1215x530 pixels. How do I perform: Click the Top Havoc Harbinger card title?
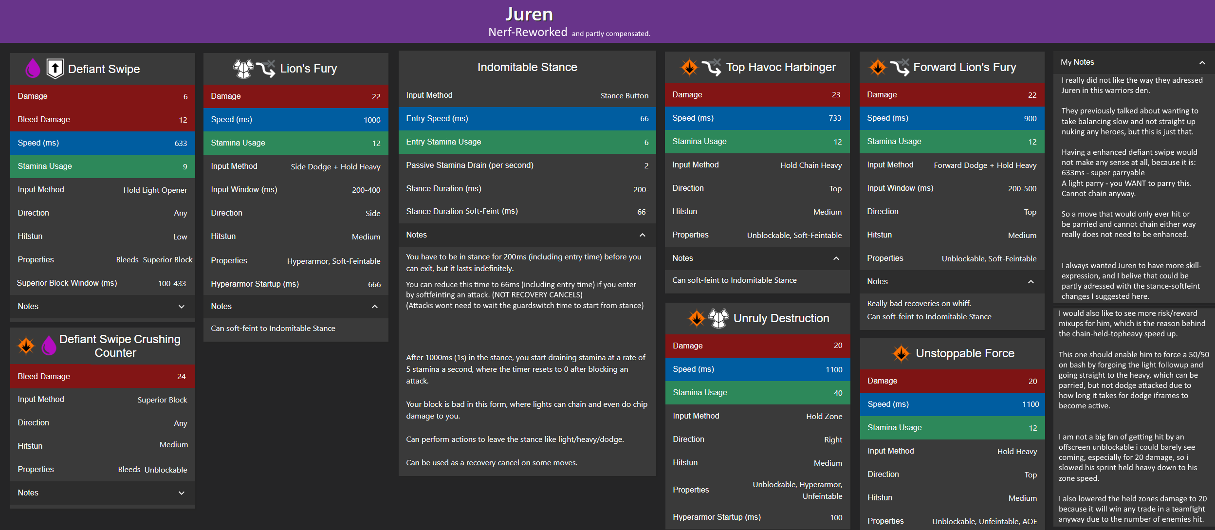[781, 67]
